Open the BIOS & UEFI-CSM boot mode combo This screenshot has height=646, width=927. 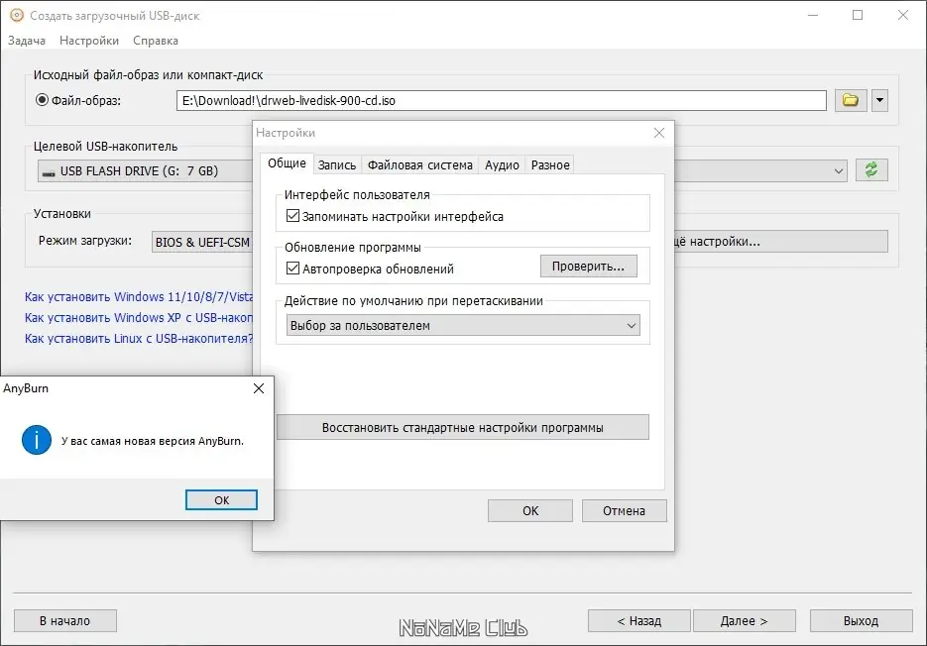pyautogui.click(x=202, y=242)
